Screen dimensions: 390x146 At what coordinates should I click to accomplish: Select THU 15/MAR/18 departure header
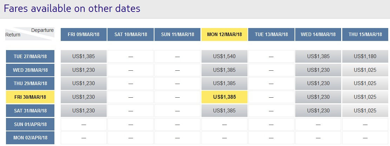click(x=365, y=34)
